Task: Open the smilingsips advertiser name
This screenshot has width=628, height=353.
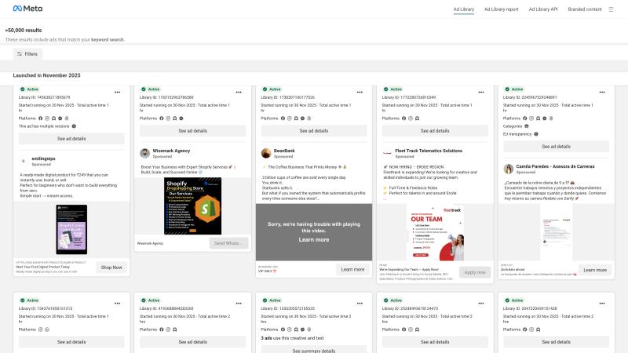Action: point(43,159)
